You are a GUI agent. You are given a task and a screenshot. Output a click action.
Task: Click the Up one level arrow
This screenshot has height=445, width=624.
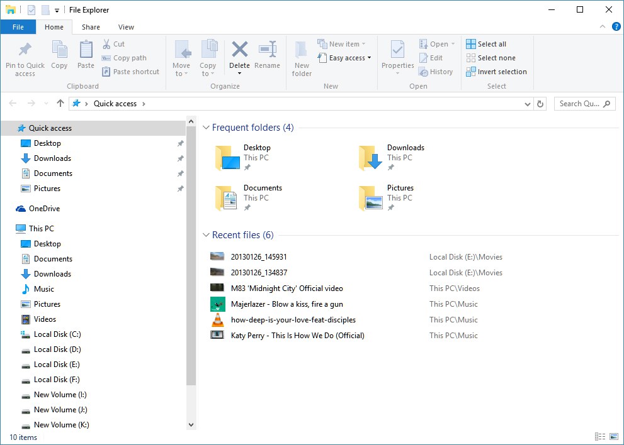click(x=60, y=103)
